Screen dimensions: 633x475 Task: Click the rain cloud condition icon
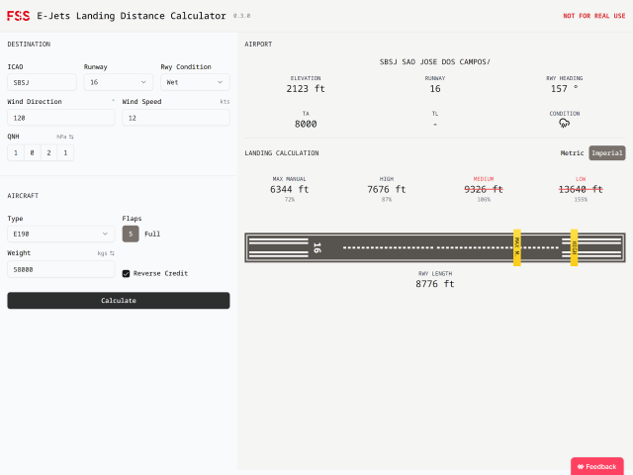tap(564, 123)
